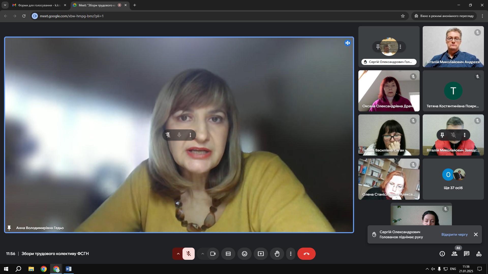The width and height of the screenshot is (488, 274).
Task: Unpin Анна Володимирівна Гедьо from main view
Action: pos(168,135)
